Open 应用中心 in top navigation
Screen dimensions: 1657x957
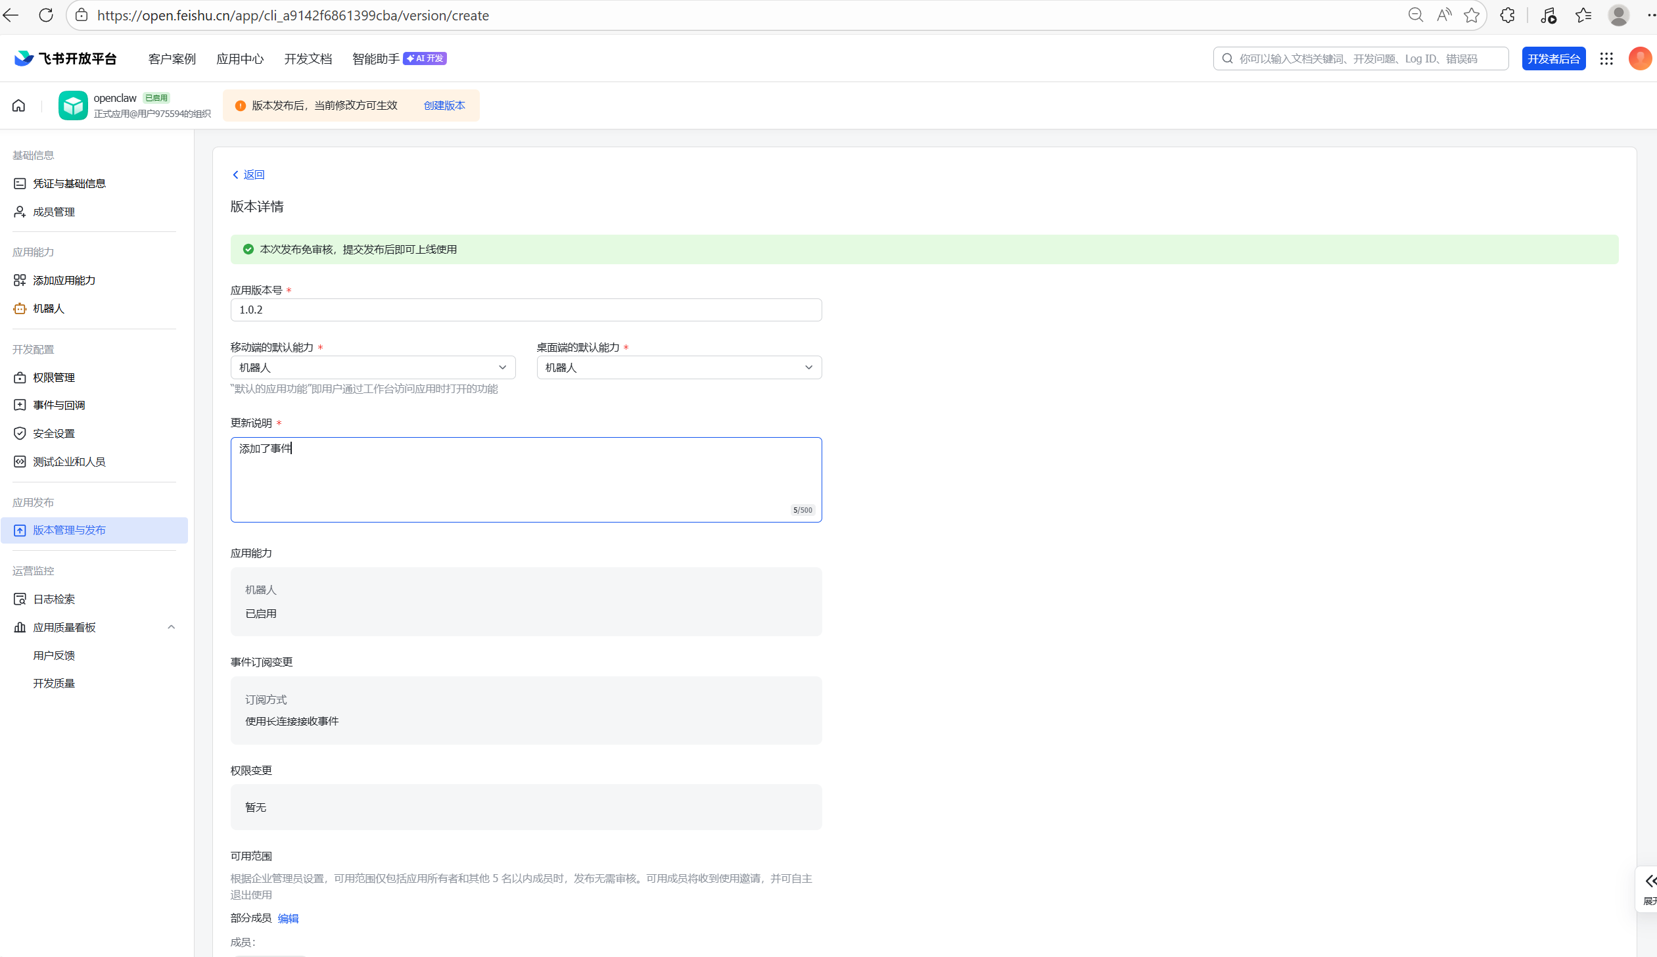240,58
